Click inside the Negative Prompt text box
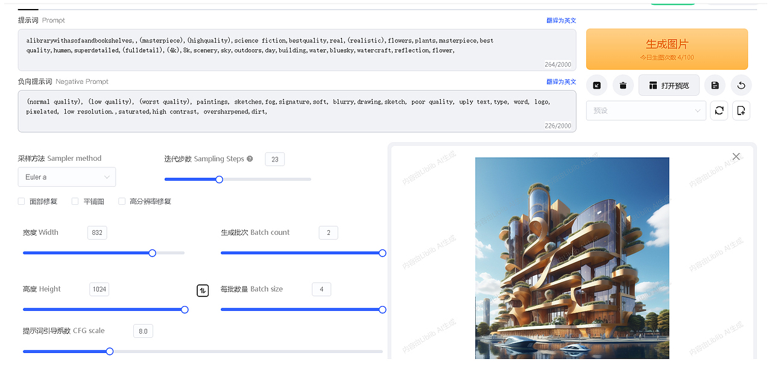This screenshot has height=365, width=772. tap(297, 111)
